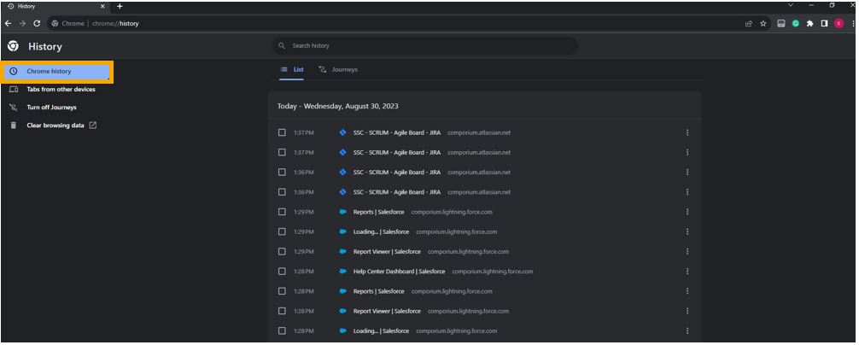Click the Journeys tab's path icon
859x345 pixels.
tap(323, 69)
